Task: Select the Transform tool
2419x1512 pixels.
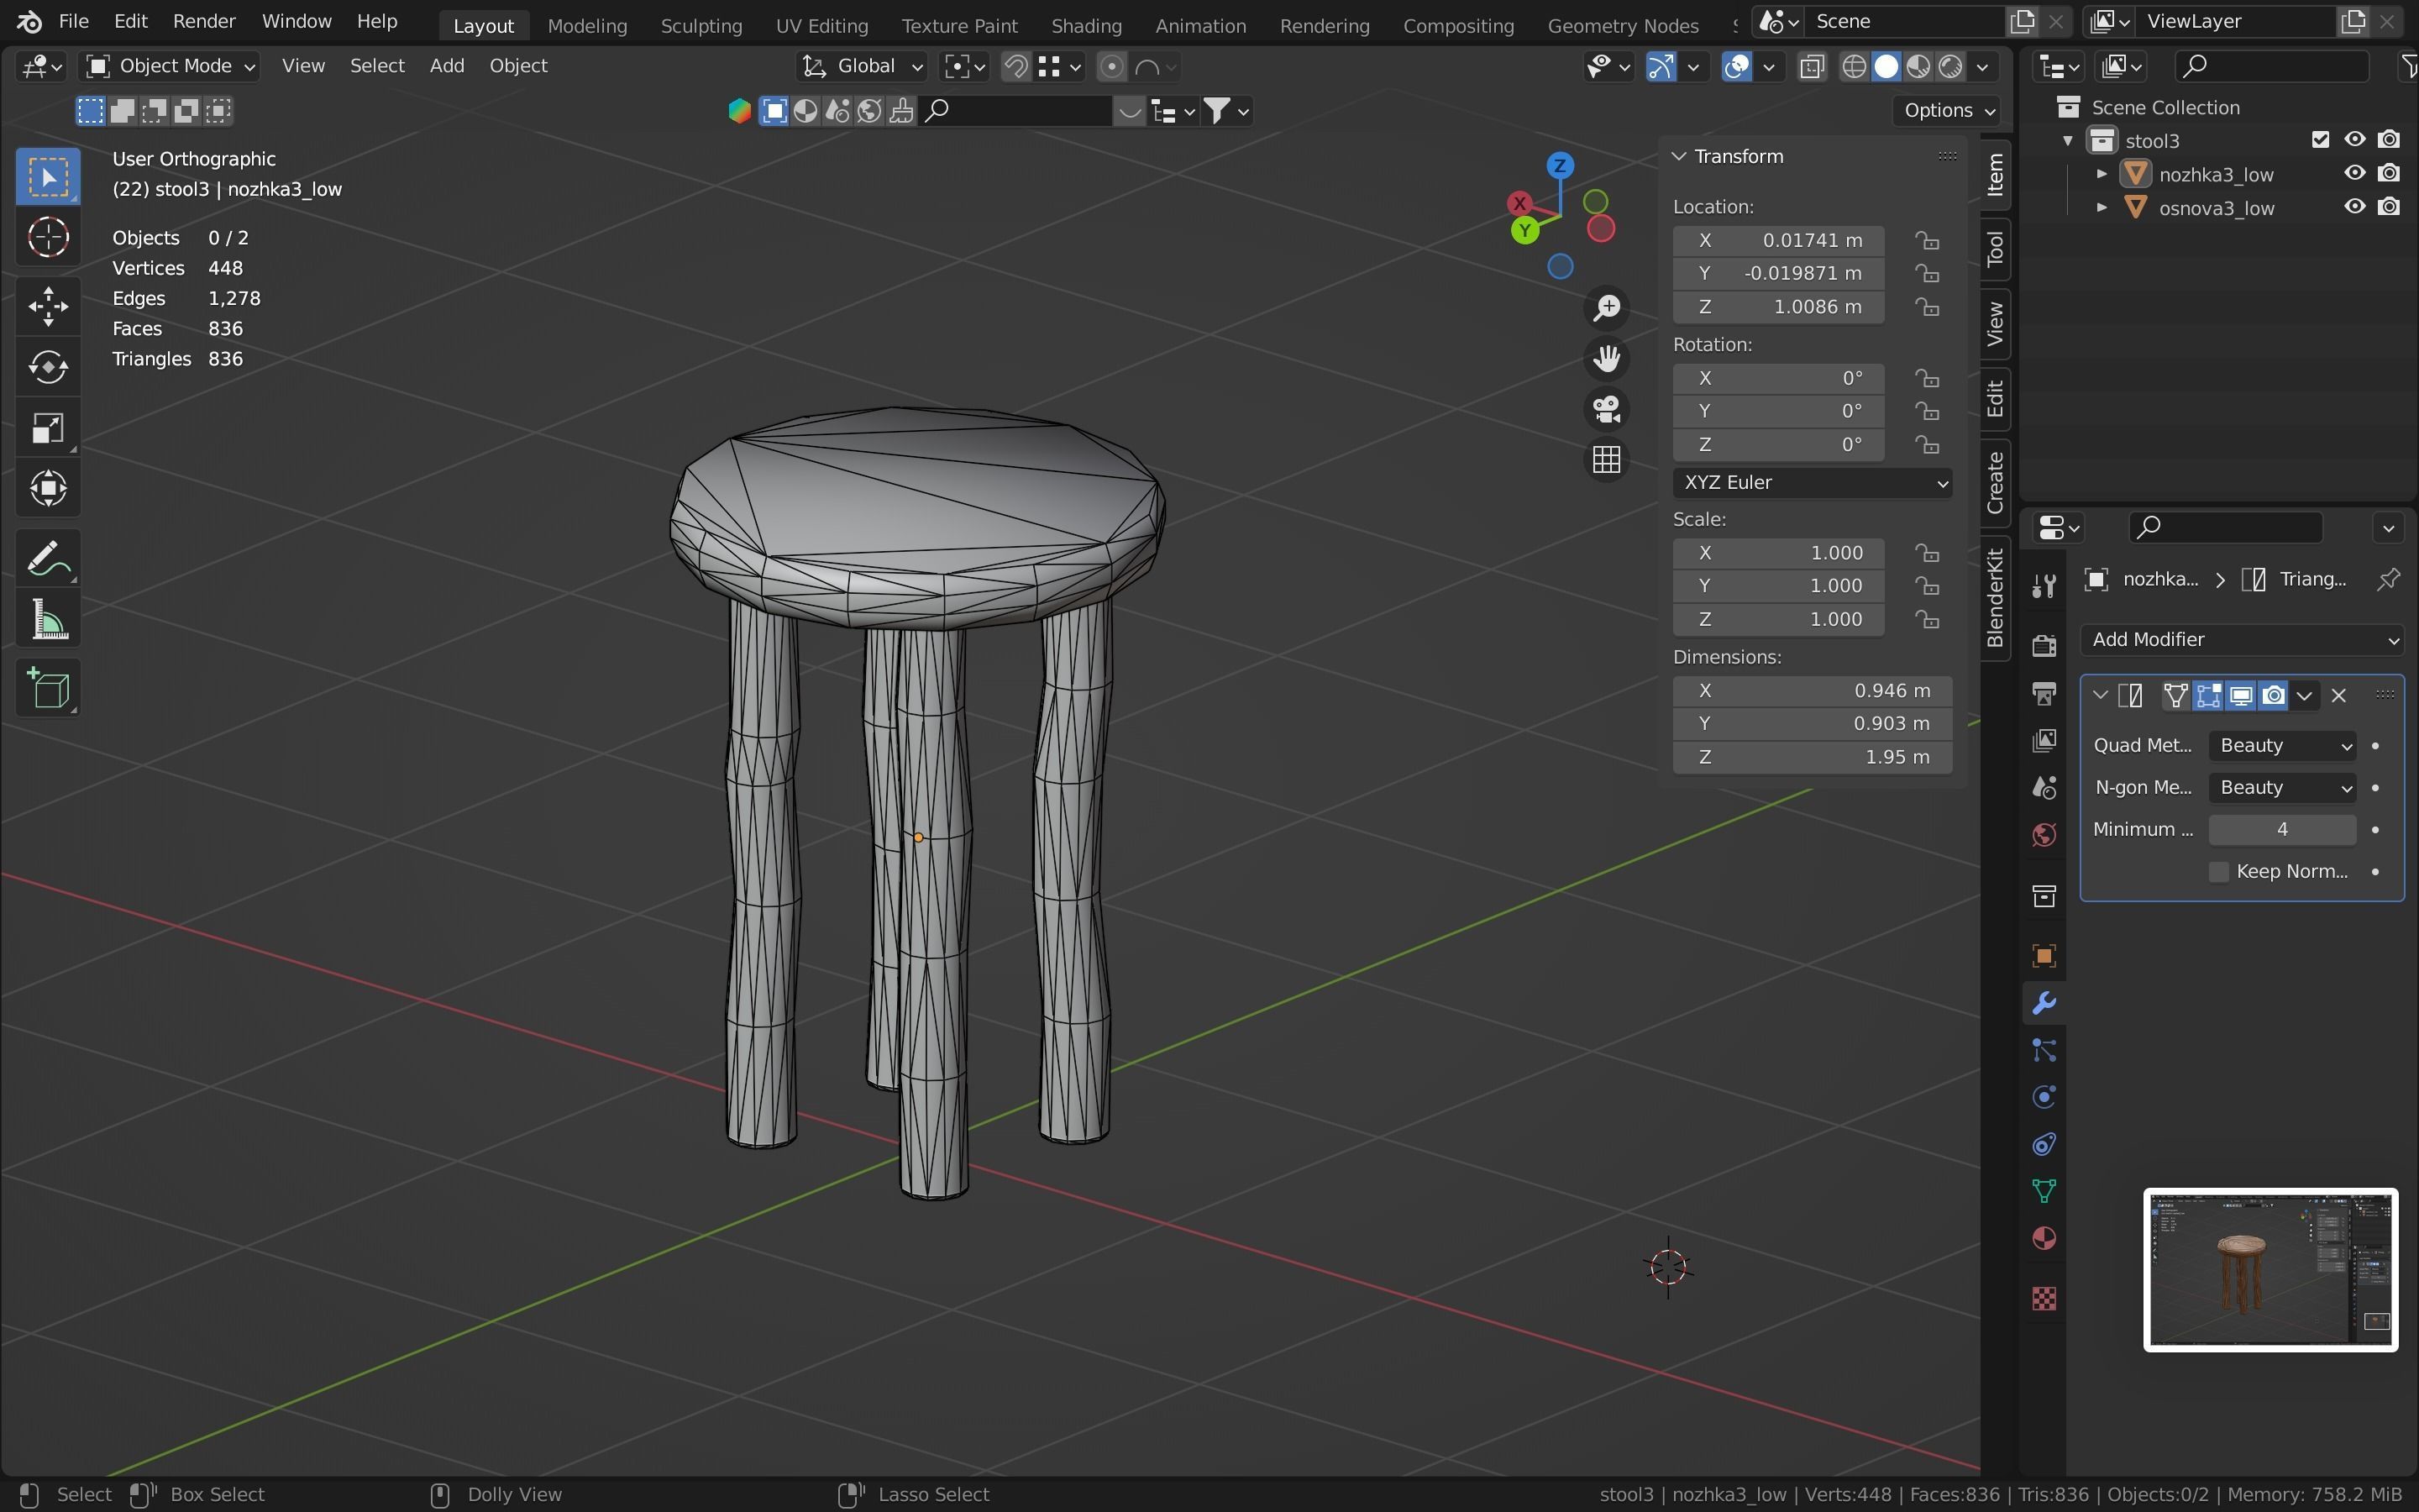Action: [x=48, y=489]
